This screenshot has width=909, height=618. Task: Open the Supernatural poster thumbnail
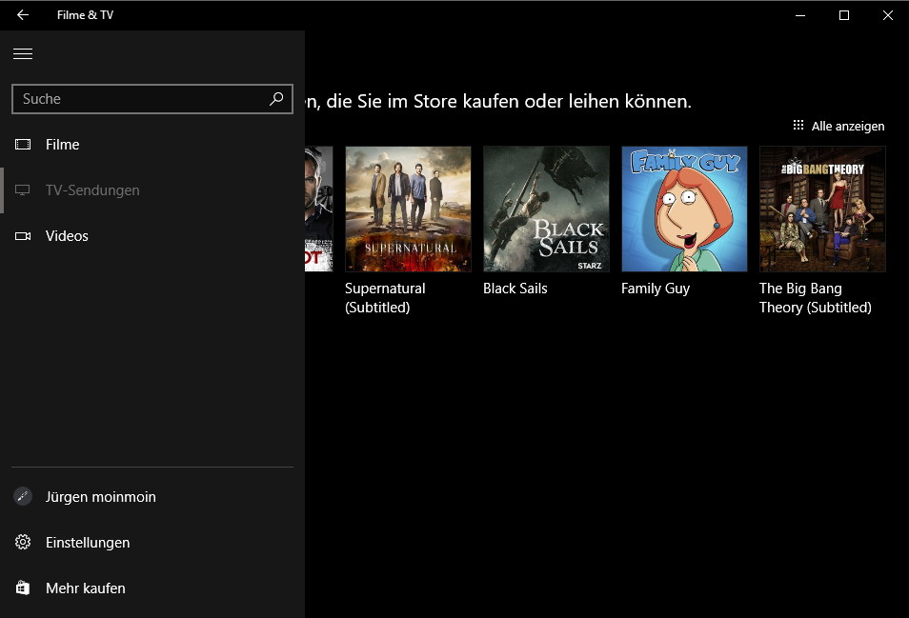pyautogui.click(x=408, y=209)
